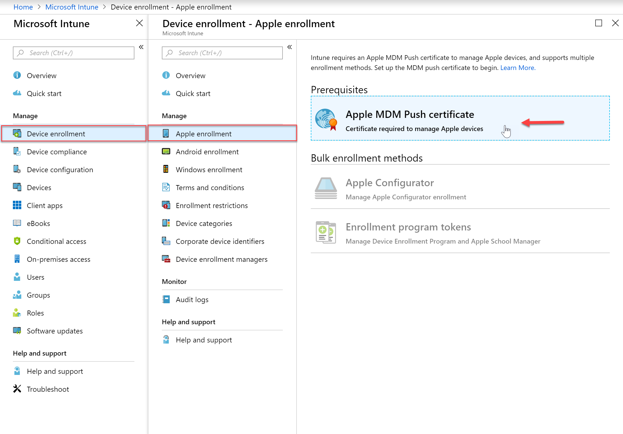Click the Apple Configurator icon
The width and height of the screenshot is (623, 434).
[x=326, y=188]
